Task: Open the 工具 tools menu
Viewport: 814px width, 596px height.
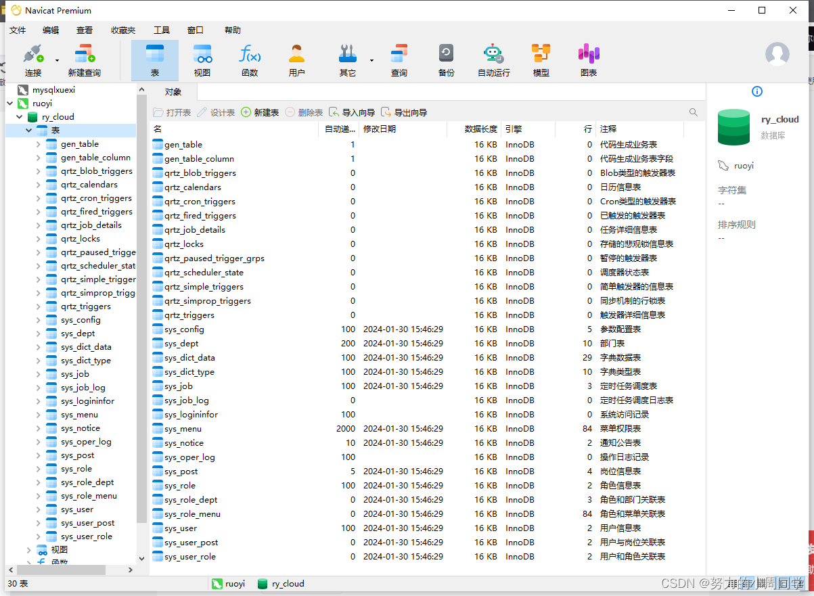Action: coord(162,30)
